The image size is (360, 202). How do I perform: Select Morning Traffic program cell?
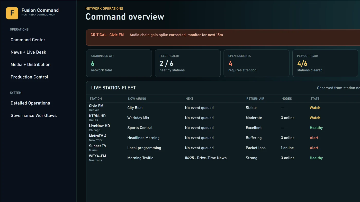pos(140,158)
